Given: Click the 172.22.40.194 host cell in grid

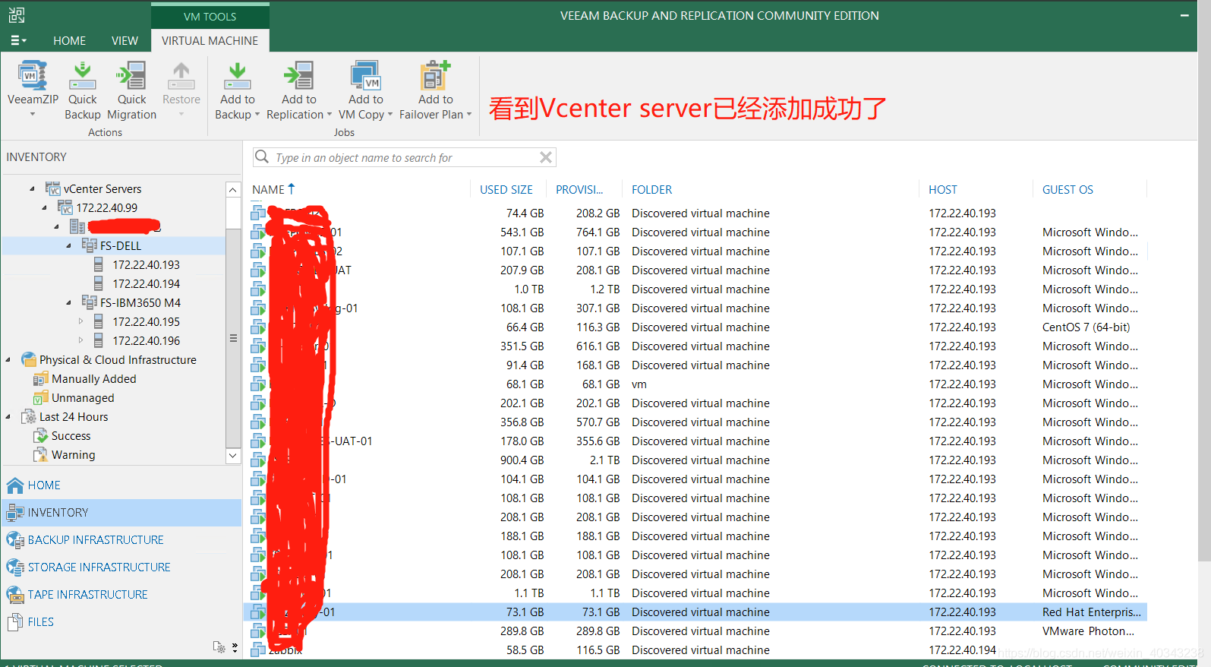Looking at the screenshot, I should [962, 650].
